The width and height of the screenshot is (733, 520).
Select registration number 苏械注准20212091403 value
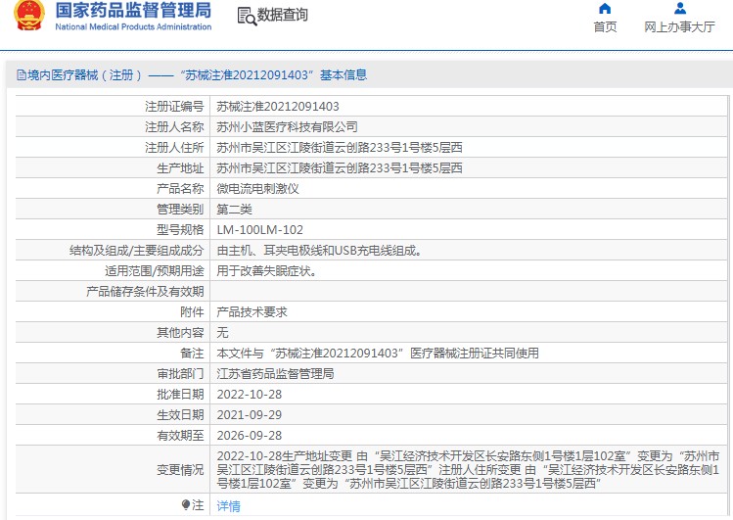(x=278, y=107)
